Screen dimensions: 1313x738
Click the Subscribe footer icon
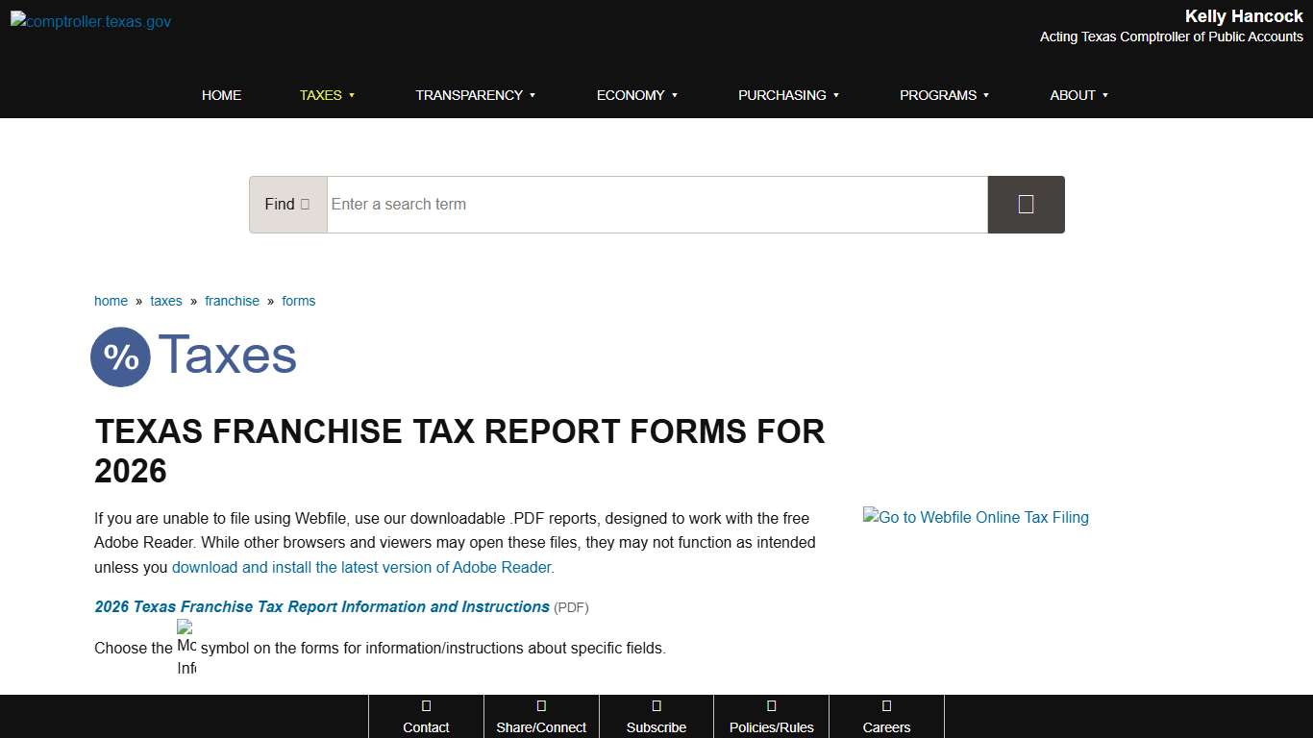[x=656, y=707]
